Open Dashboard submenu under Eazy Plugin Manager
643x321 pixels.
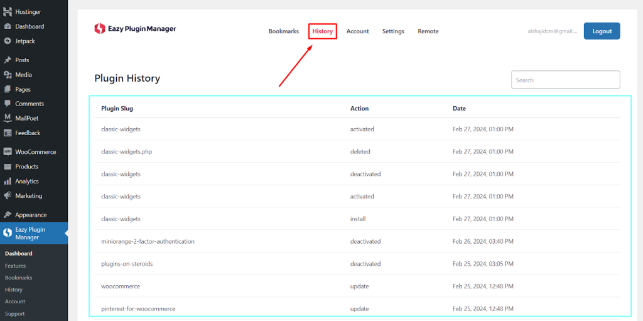pos(18,254)
